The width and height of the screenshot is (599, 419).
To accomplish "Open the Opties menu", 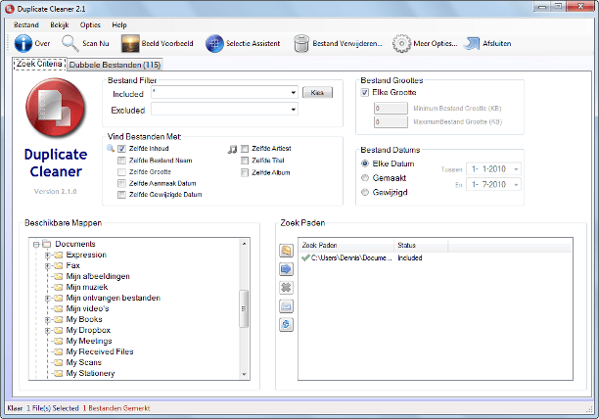I will click(90, 24).
